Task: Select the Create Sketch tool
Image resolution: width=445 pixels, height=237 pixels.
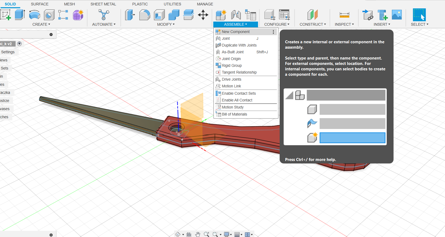Action: 5,15
